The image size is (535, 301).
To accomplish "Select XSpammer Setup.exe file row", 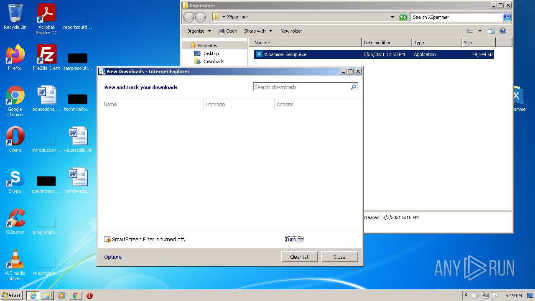I will pyautogui.click(x=374, y=54).
